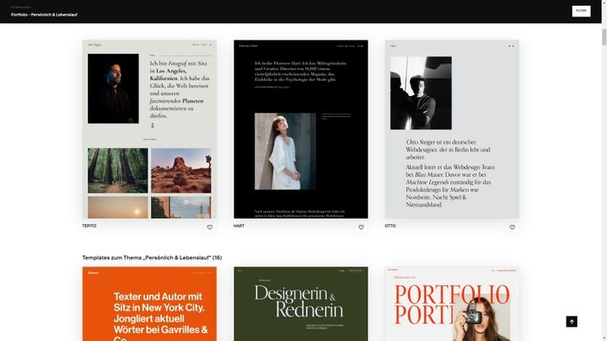The width and height of the screenshot is (607, 341).
Task: Click the FILTER button
Action: pyautogui.click(x=581, y=11)
